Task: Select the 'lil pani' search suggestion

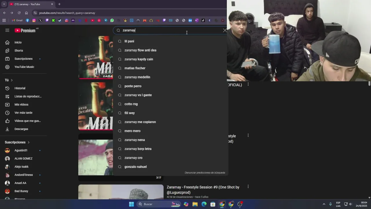Action: click(170, 41)
